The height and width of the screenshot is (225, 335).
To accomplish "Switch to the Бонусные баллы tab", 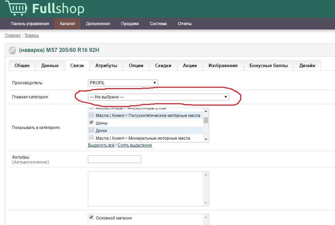I will (x=268, y=65).
